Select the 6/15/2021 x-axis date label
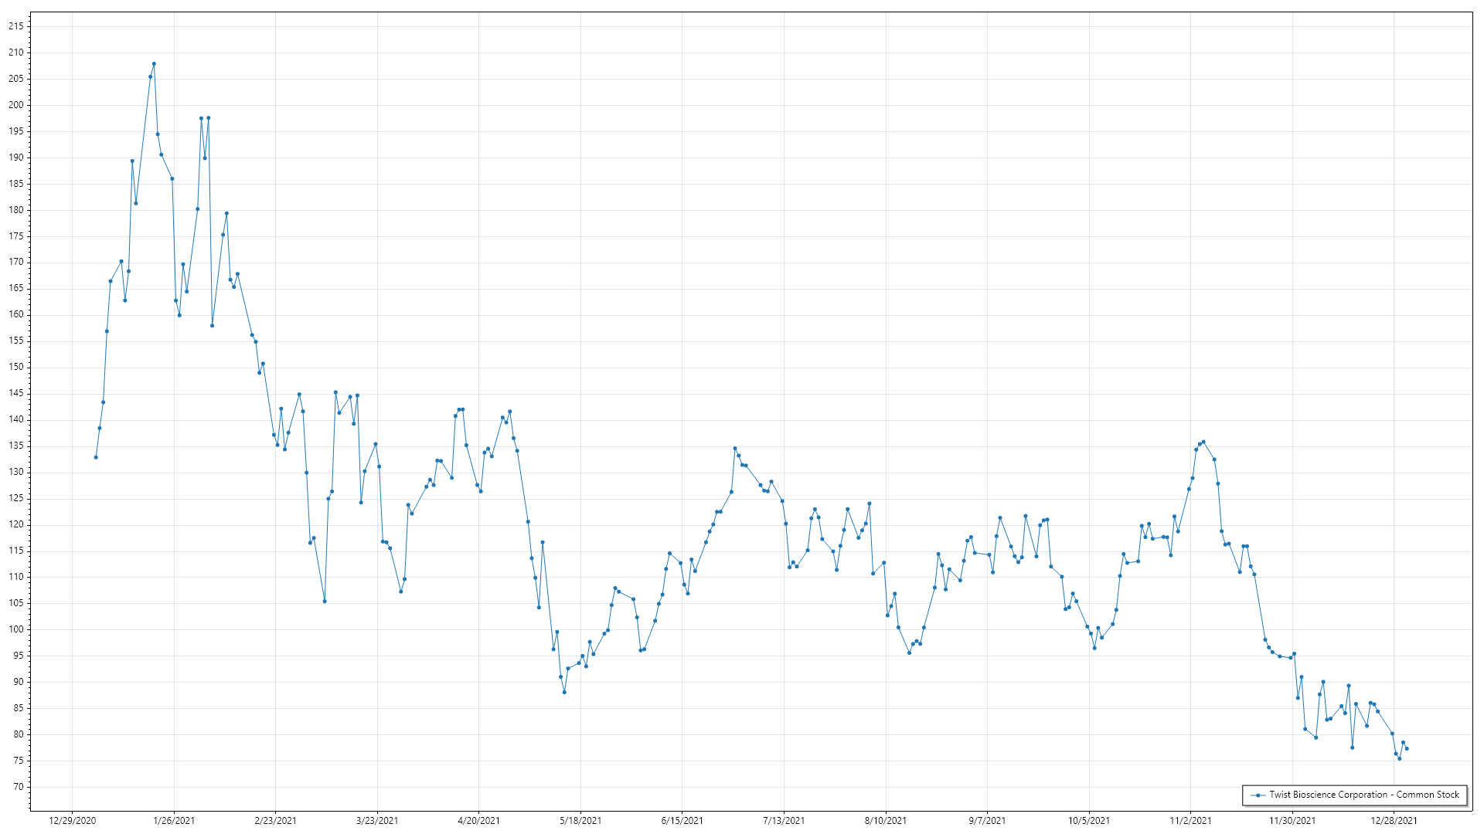The width and height of the screenshot is (1484, 834). click(682, 821)
